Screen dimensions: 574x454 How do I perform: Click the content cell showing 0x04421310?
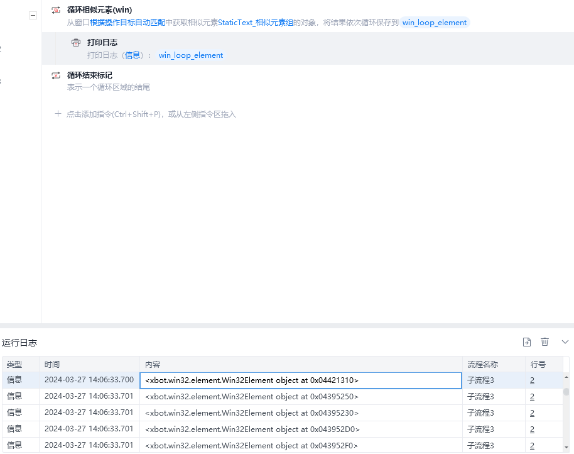[301, 380]
